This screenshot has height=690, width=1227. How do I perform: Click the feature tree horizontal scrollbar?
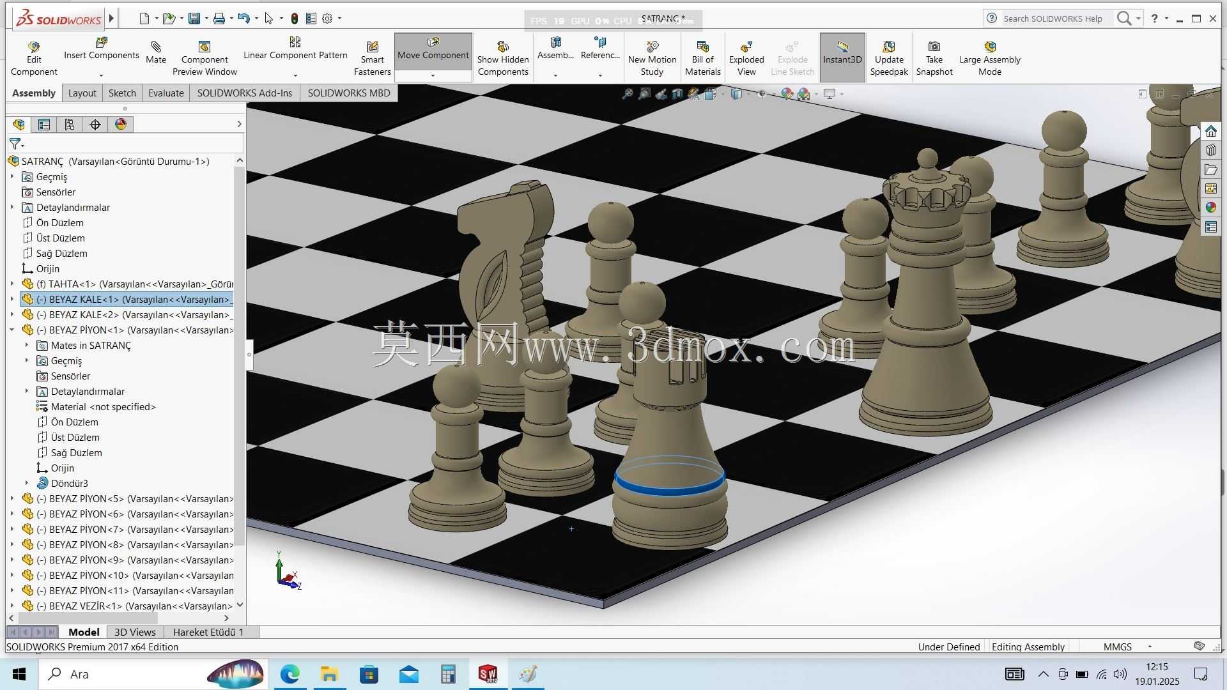(x=88, y=618)
